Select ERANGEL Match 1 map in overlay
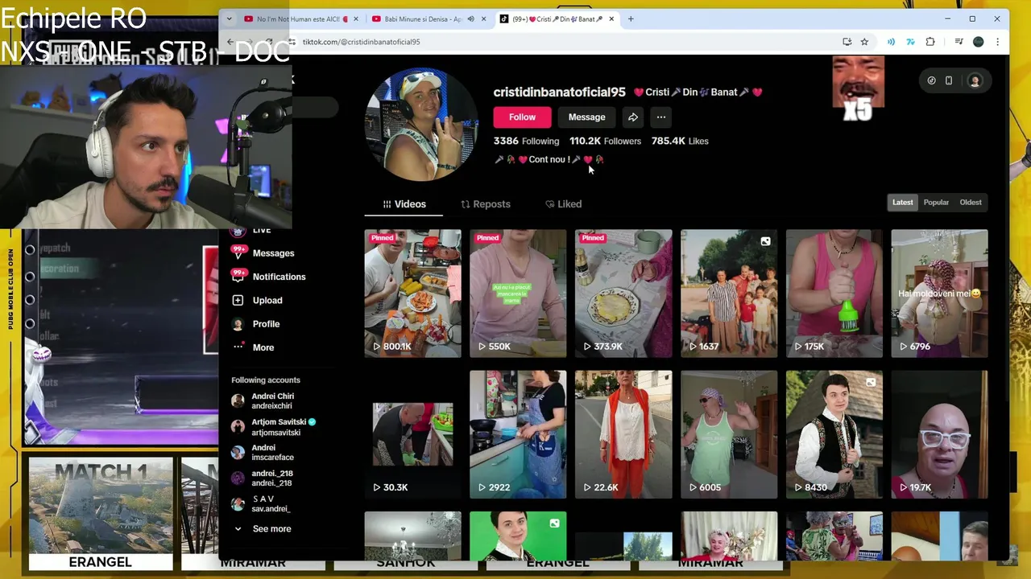The height and width of the screenshot is (579, 1031). click(x=101, y=514)
